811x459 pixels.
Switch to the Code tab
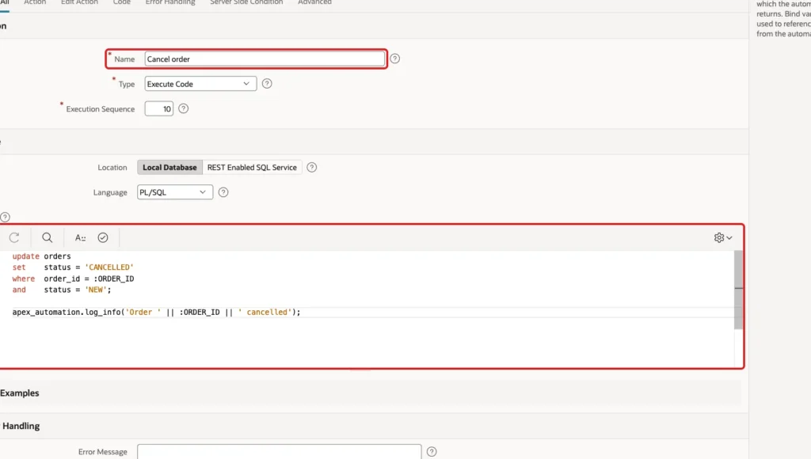(121, 2)
